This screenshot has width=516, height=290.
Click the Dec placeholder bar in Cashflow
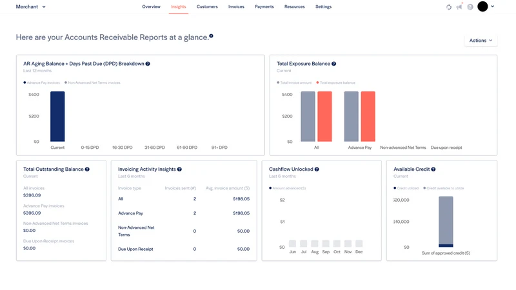click(359, 244)
